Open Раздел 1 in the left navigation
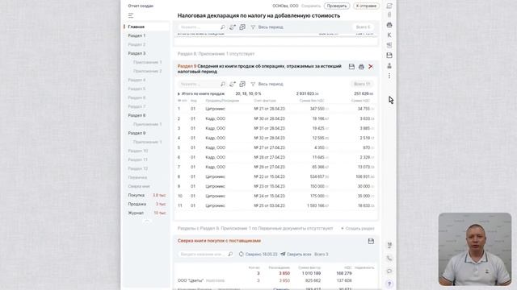The height and width of the screenshot is (290, 517). coord(137,35)
